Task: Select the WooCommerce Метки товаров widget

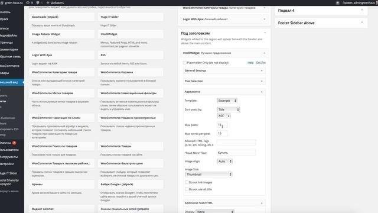Action: coord(61,93)
